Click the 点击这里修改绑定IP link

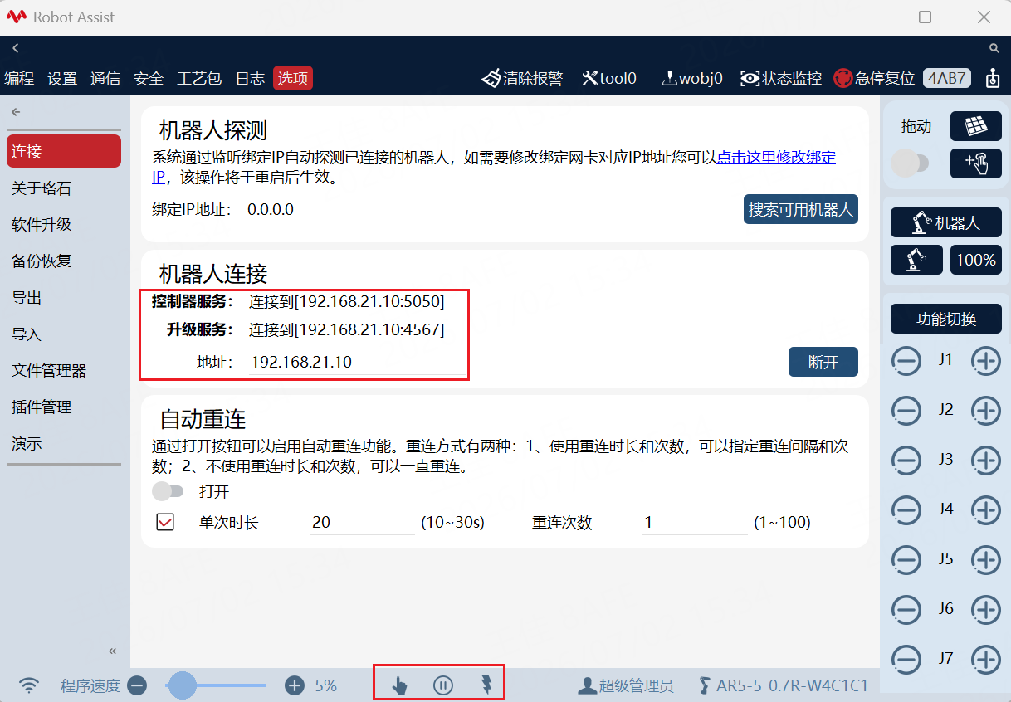(x=494, y=167)
